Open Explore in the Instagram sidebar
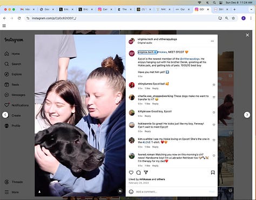The width and height of the screenshot is (256, 200). 13,74
